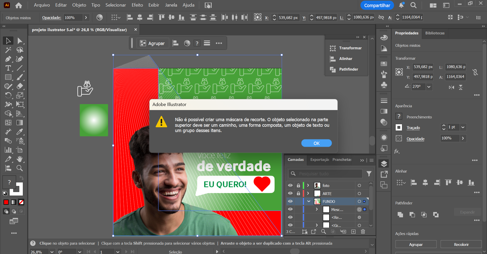Image resolution: width=487 pixels, height=254 pixels.
Task: Toggle visibility of the ARTE layer
Action: [x=290, y=193]
